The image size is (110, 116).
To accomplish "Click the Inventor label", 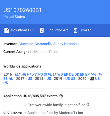I will coord(11,44).
